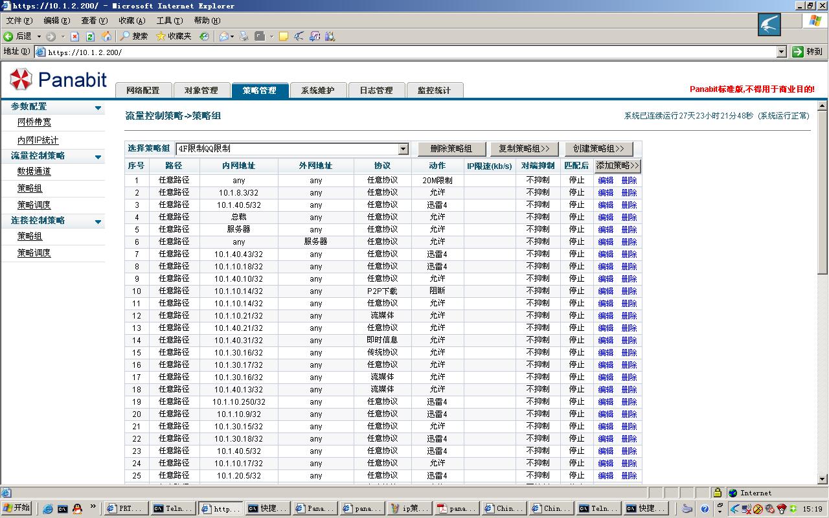Click the yellow note toolbar icon
Screen dimensions: 829x518
point(283,36)
